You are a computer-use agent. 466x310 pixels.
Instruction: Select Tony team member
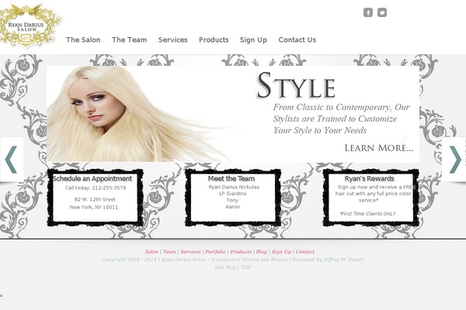click(x=232, y=200)
